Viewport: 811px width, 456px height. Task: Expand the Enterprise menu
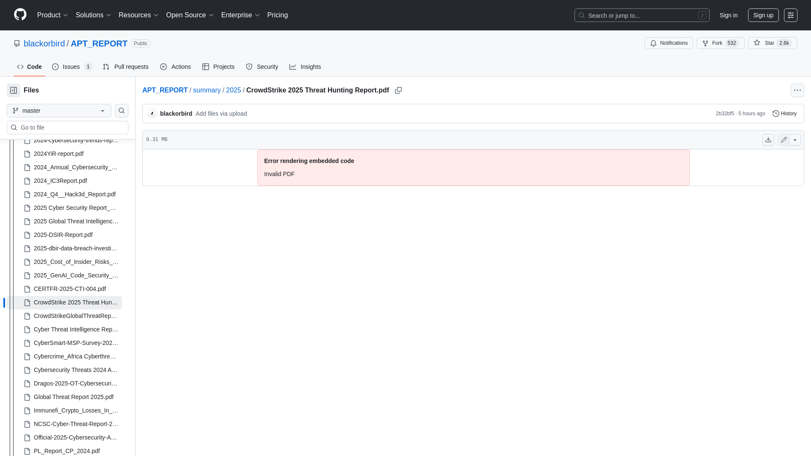pyautogui.click(x=240, y=15)
